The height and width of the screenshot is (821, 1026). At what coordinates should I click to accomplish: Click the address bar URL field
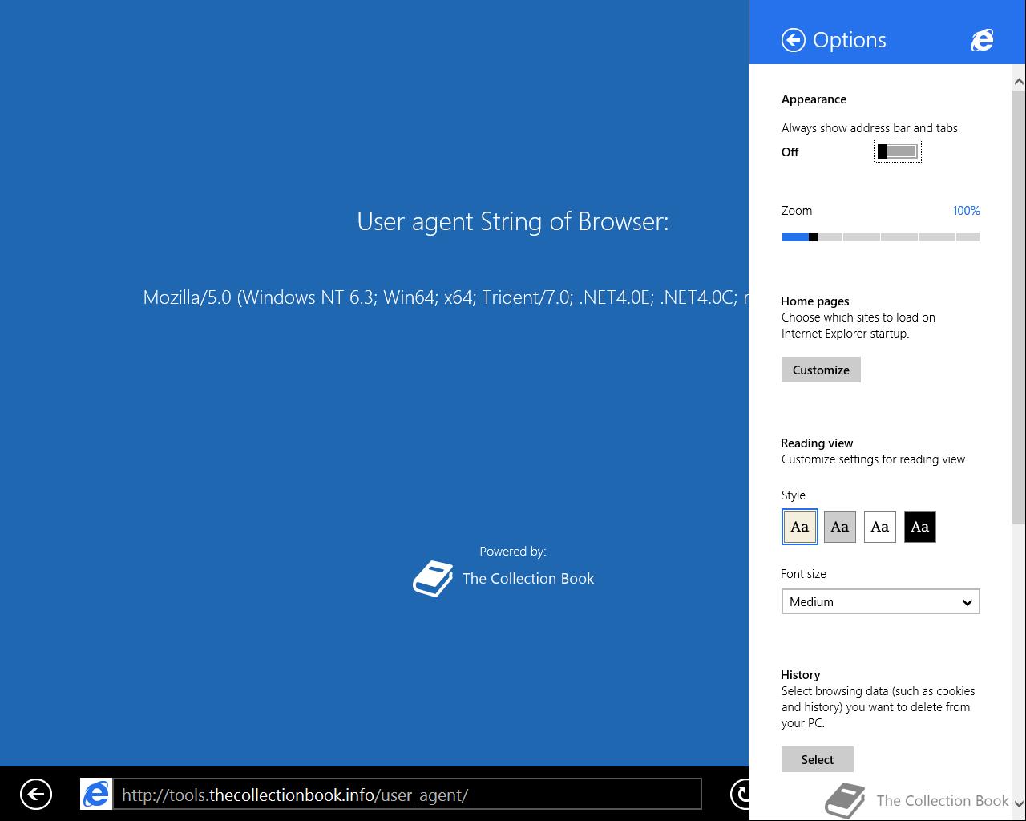pyautogui.click(x=407, y=795)
